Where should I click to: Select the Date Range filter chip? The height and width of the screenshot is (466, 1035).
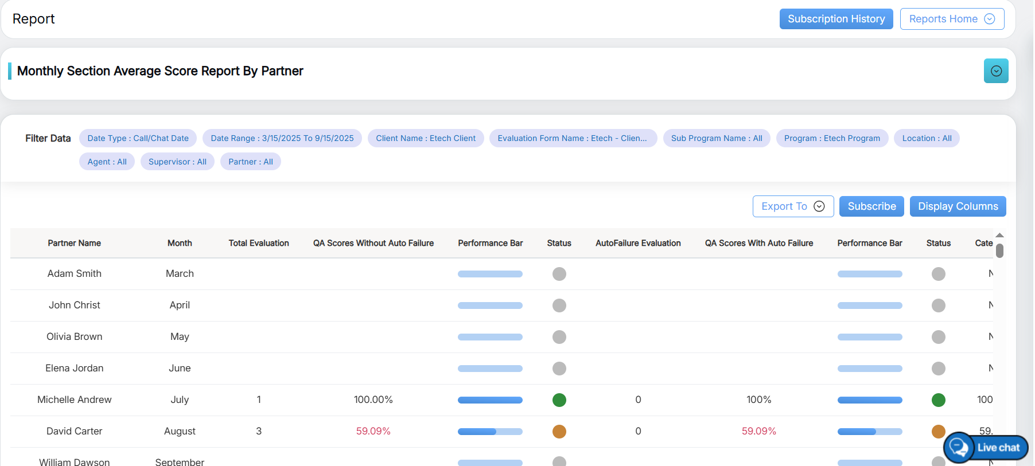point(282,138)
